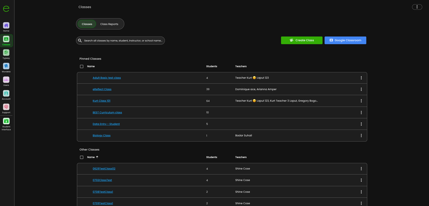The width and height of the screenshot is (429, 206).
Task: Open options for Adult Basic test class
Action: point(361,78)
